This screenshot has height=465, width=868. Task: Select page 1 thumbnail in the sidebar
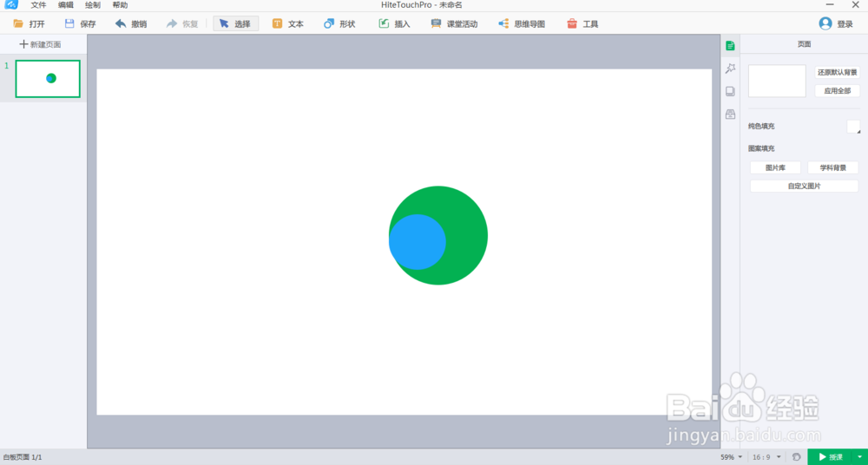[48, 79]
